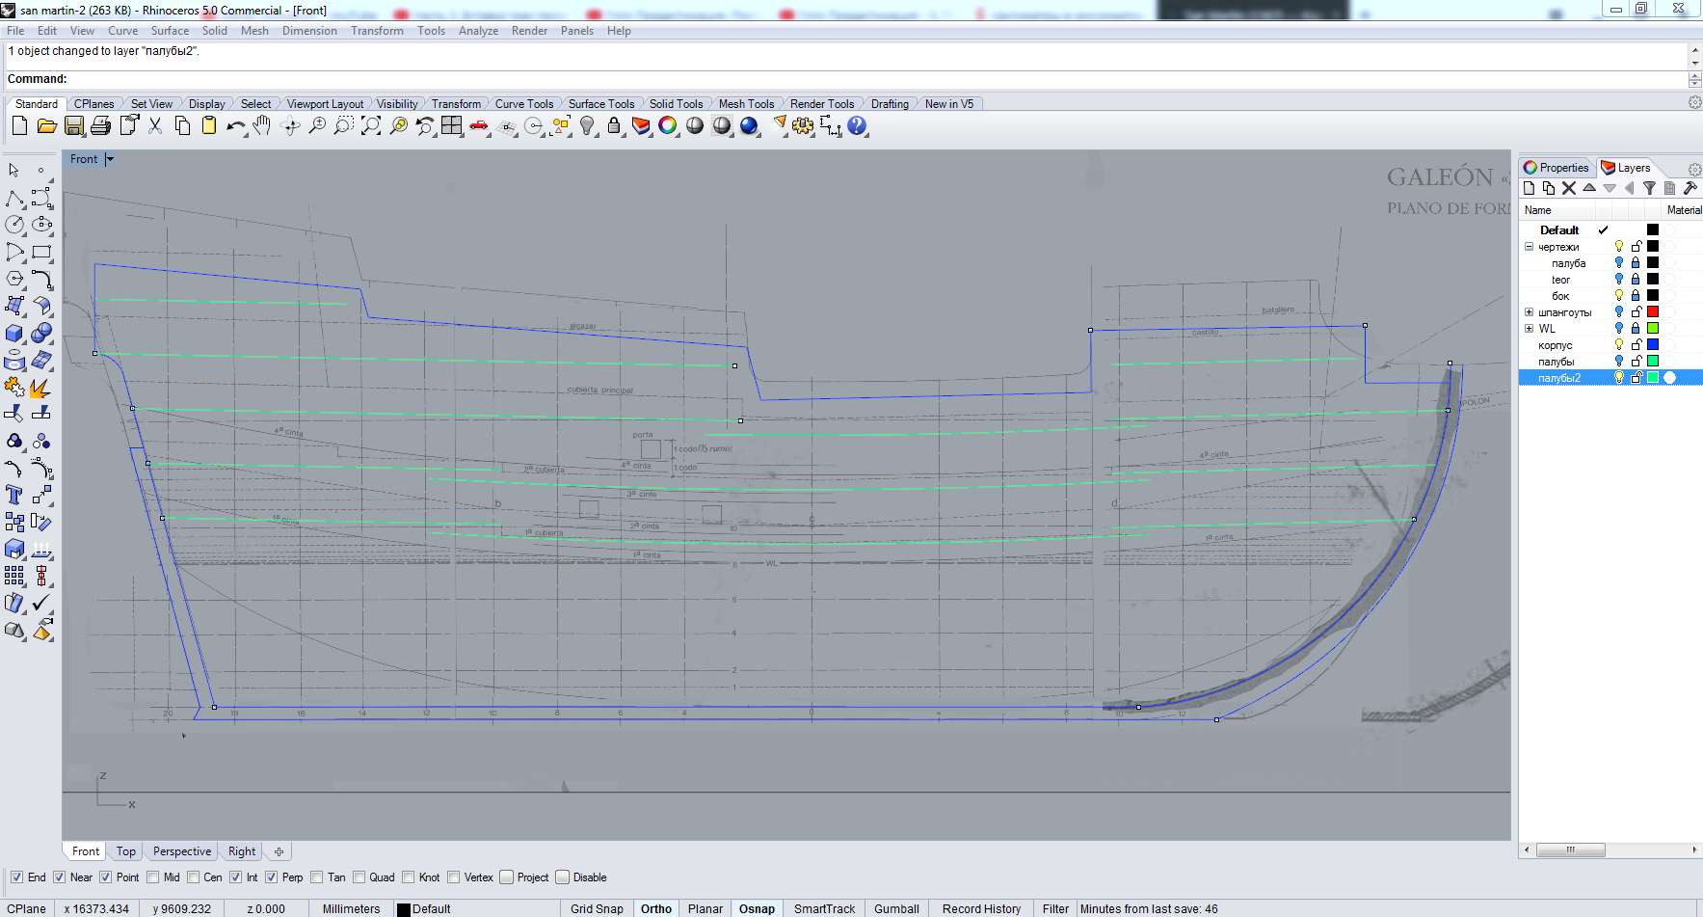Click the Delete layer X icon
This screenshot has height=917, width=1703.
click(1569, 189)
